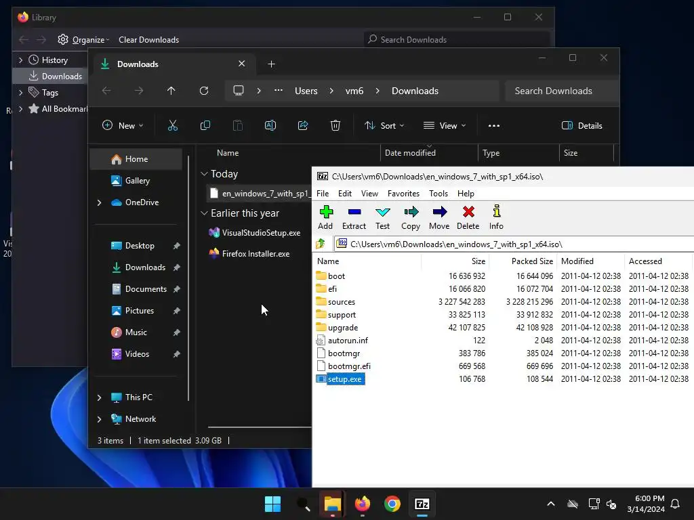Open the View dropdown in File Explorer
The image size is (694, 520).
445,125
